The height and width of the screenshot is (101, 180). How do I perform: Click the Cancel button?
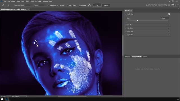tap(106, 5)
